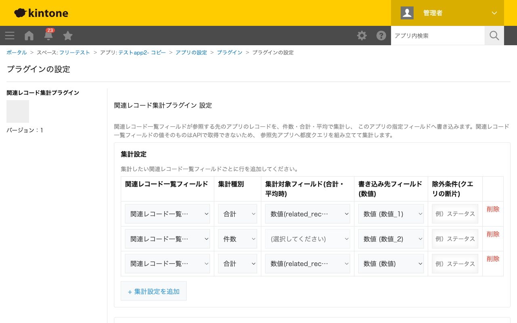Open the settings gear icon
The height and width of the screenshot is (323, 517).
[x=362, y=36]
